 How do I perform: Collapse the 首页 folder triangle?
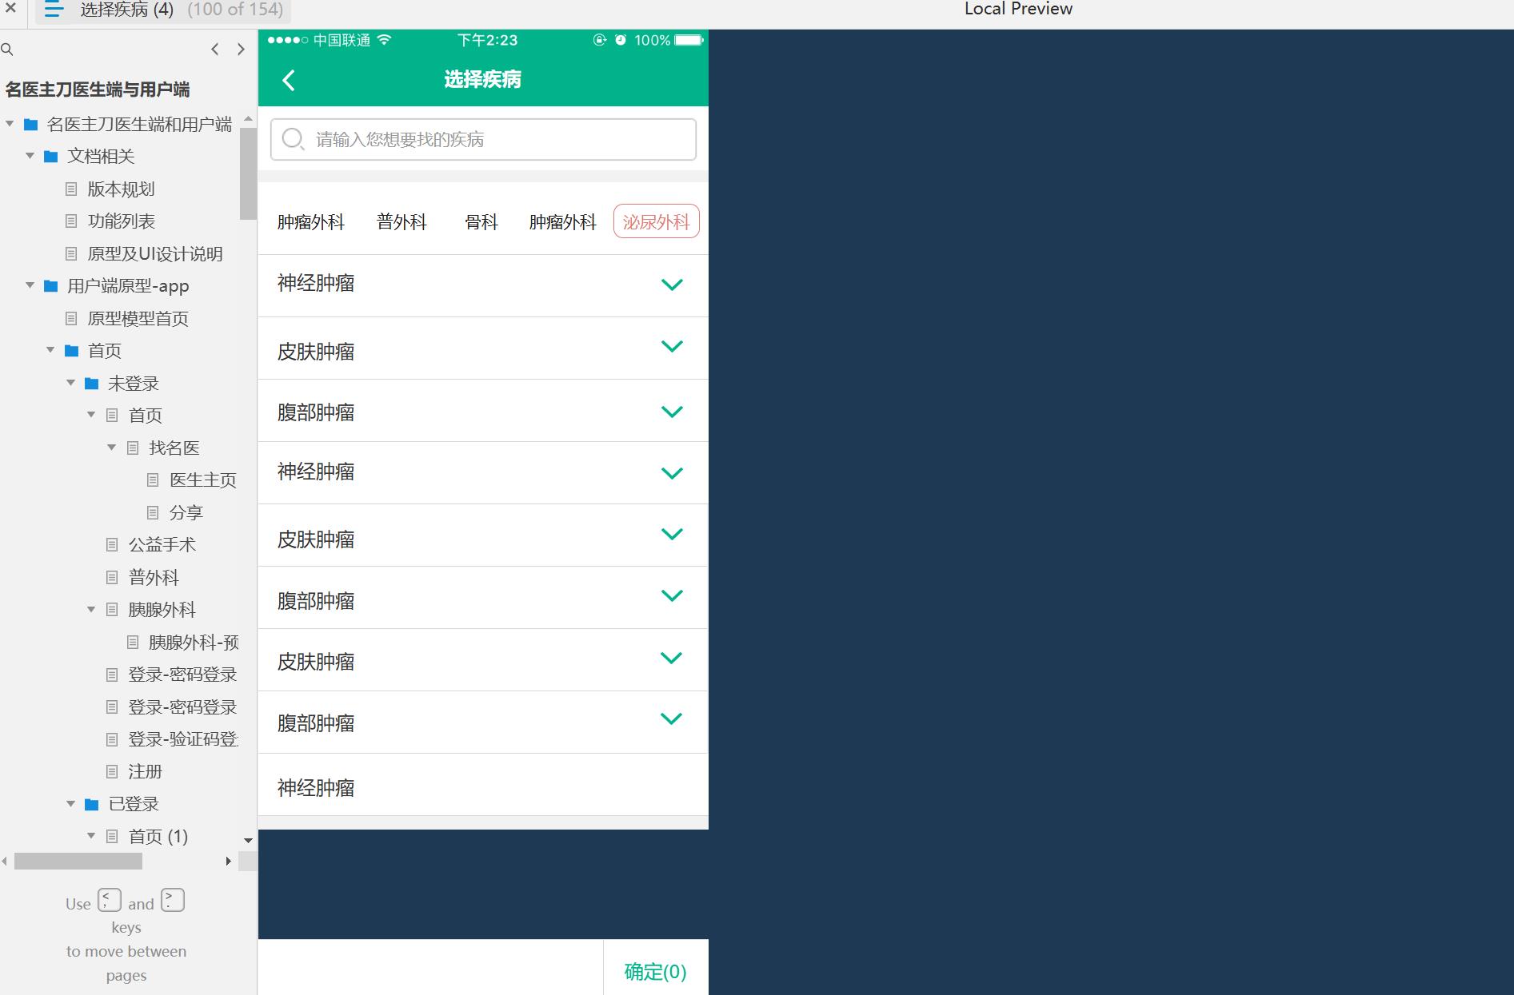pos(50,350)
